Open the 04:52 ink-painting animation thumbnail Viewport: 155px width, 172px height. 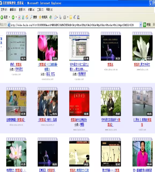tap(79, 154)
